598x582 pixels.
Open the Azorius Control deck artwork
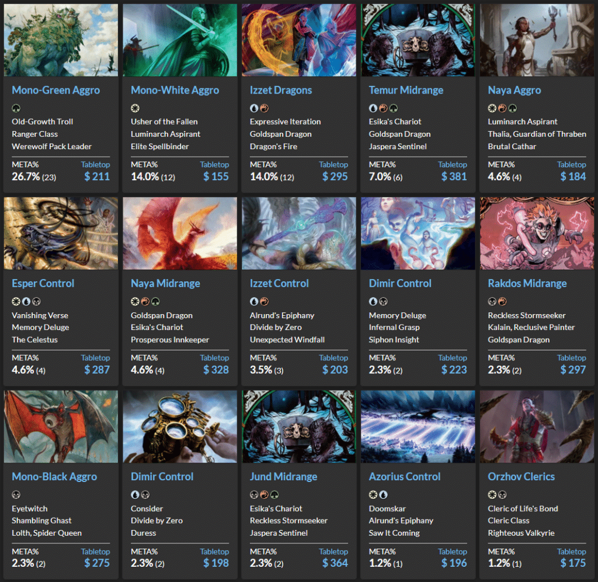click(x=418, y=426)
